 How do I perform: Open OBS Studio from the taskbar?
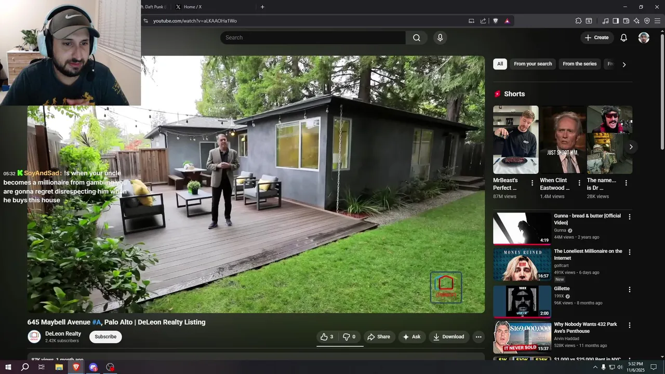click(110, 367)
